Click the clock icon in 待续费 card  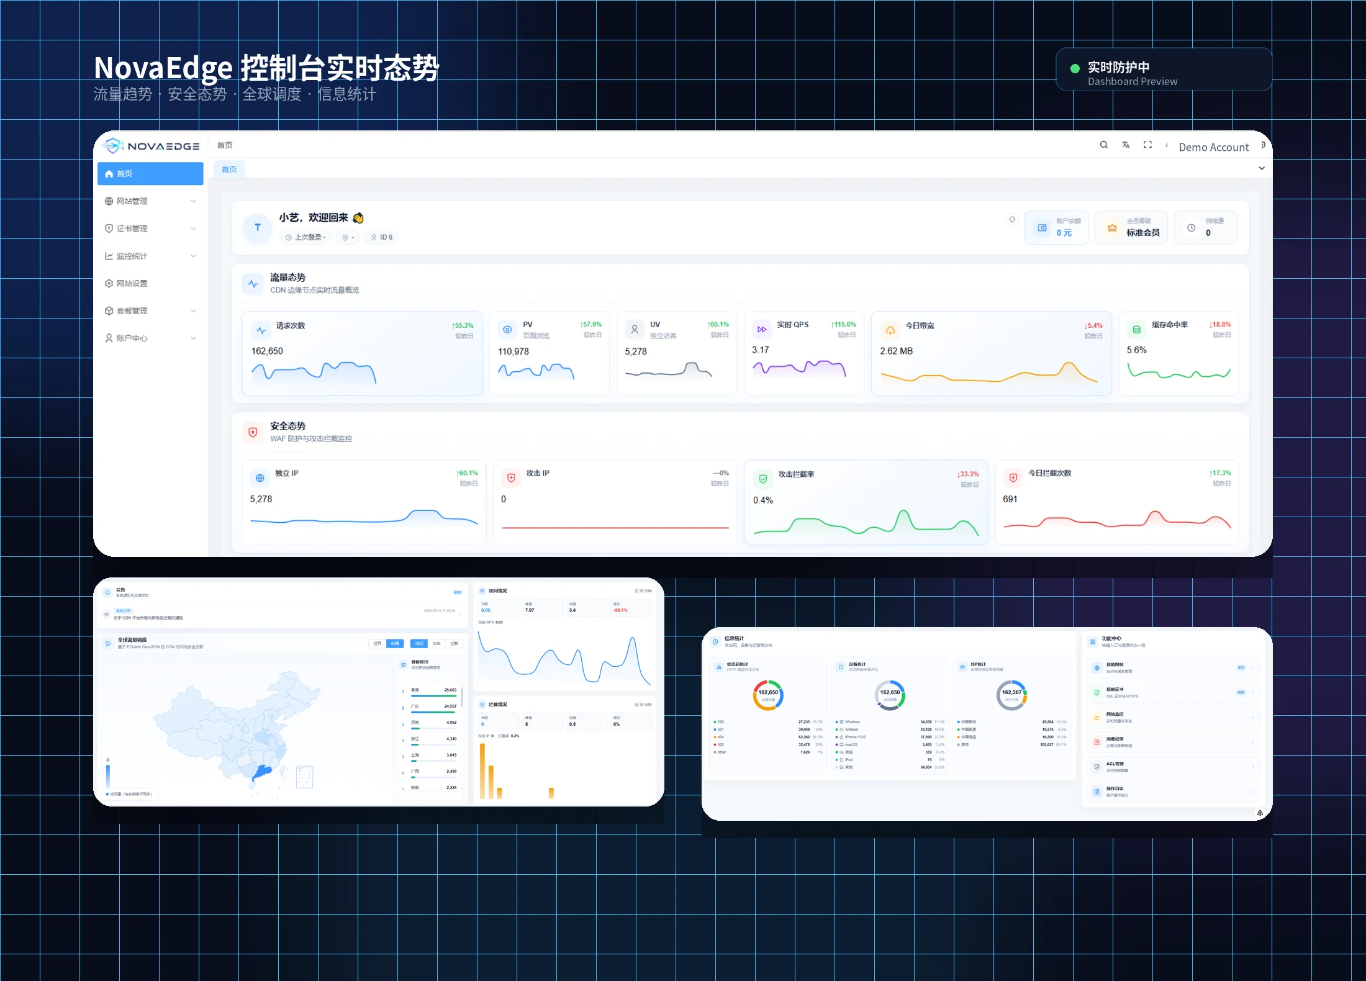(x=1192, y=228)
